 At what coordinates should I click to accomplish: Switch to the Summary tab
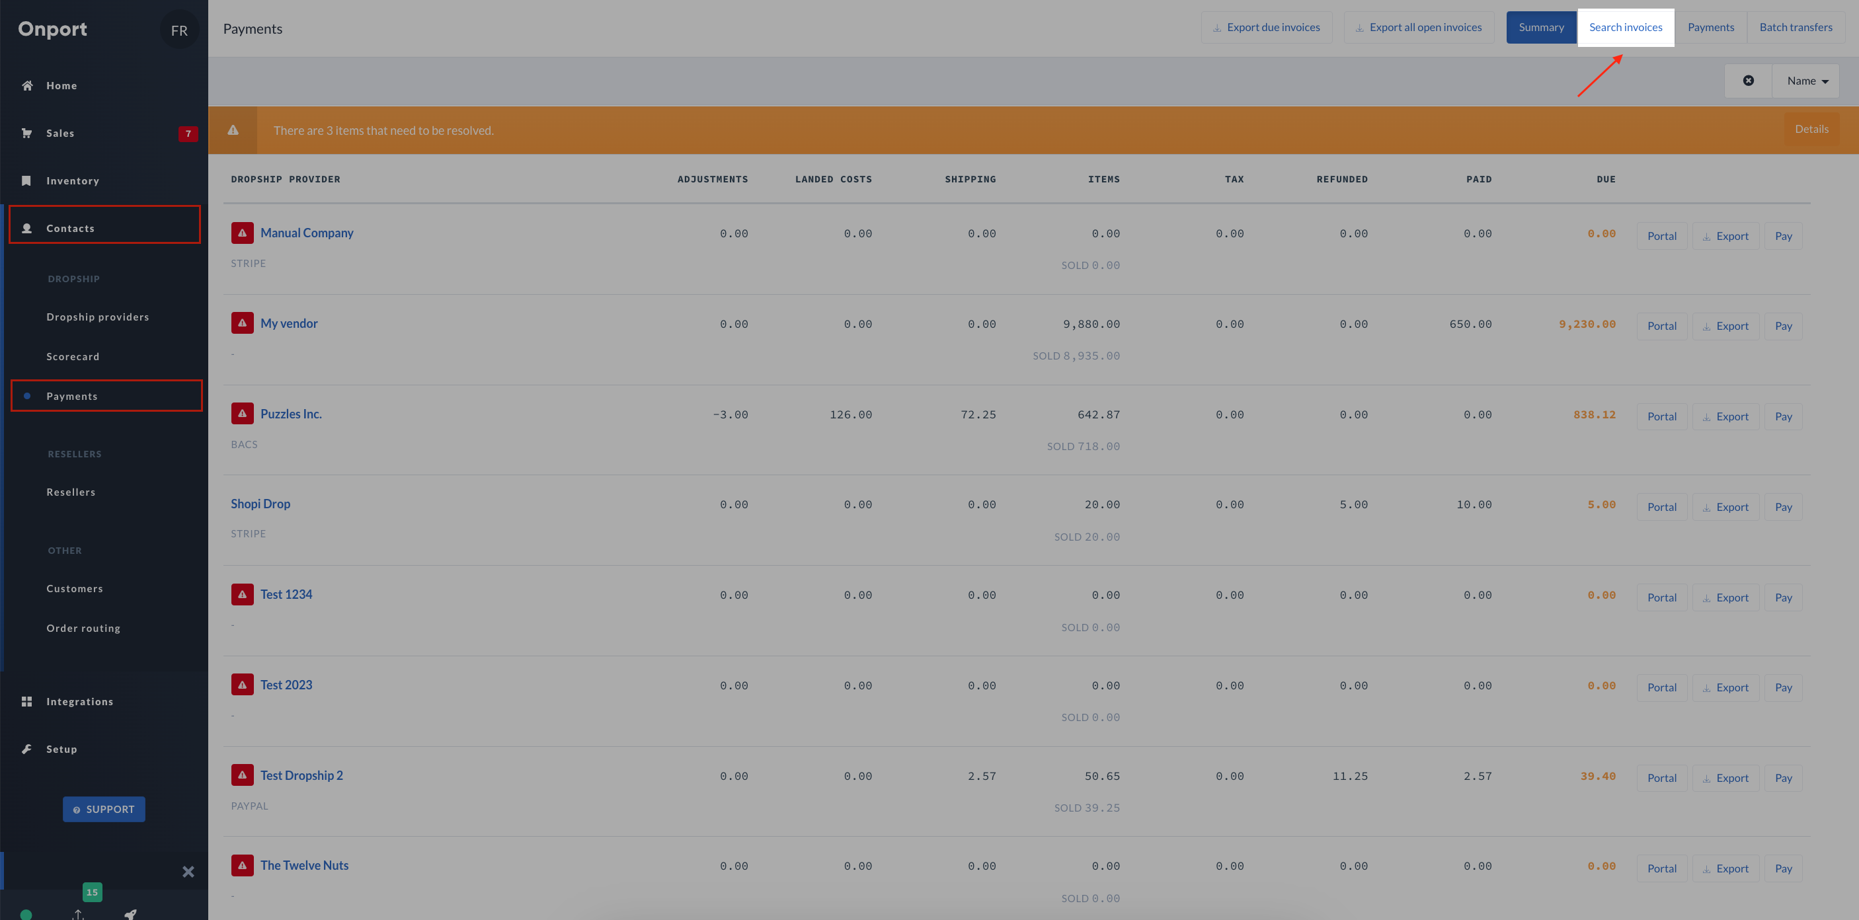coord(1541,27)
